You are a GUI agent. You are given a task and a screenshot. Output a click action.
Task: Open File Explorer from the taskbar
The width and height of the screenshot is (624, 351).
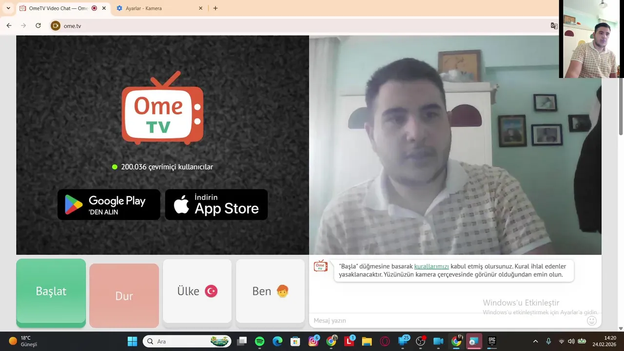[367, 341]
